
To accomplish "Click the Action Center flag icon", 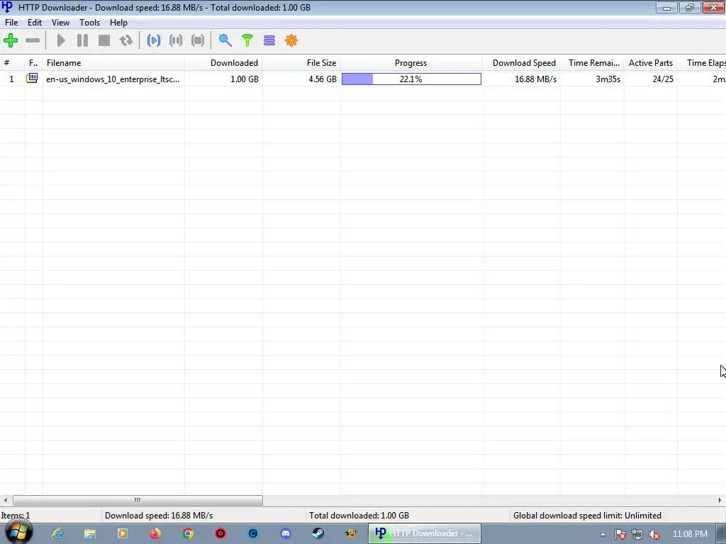I will click(620, 534).
